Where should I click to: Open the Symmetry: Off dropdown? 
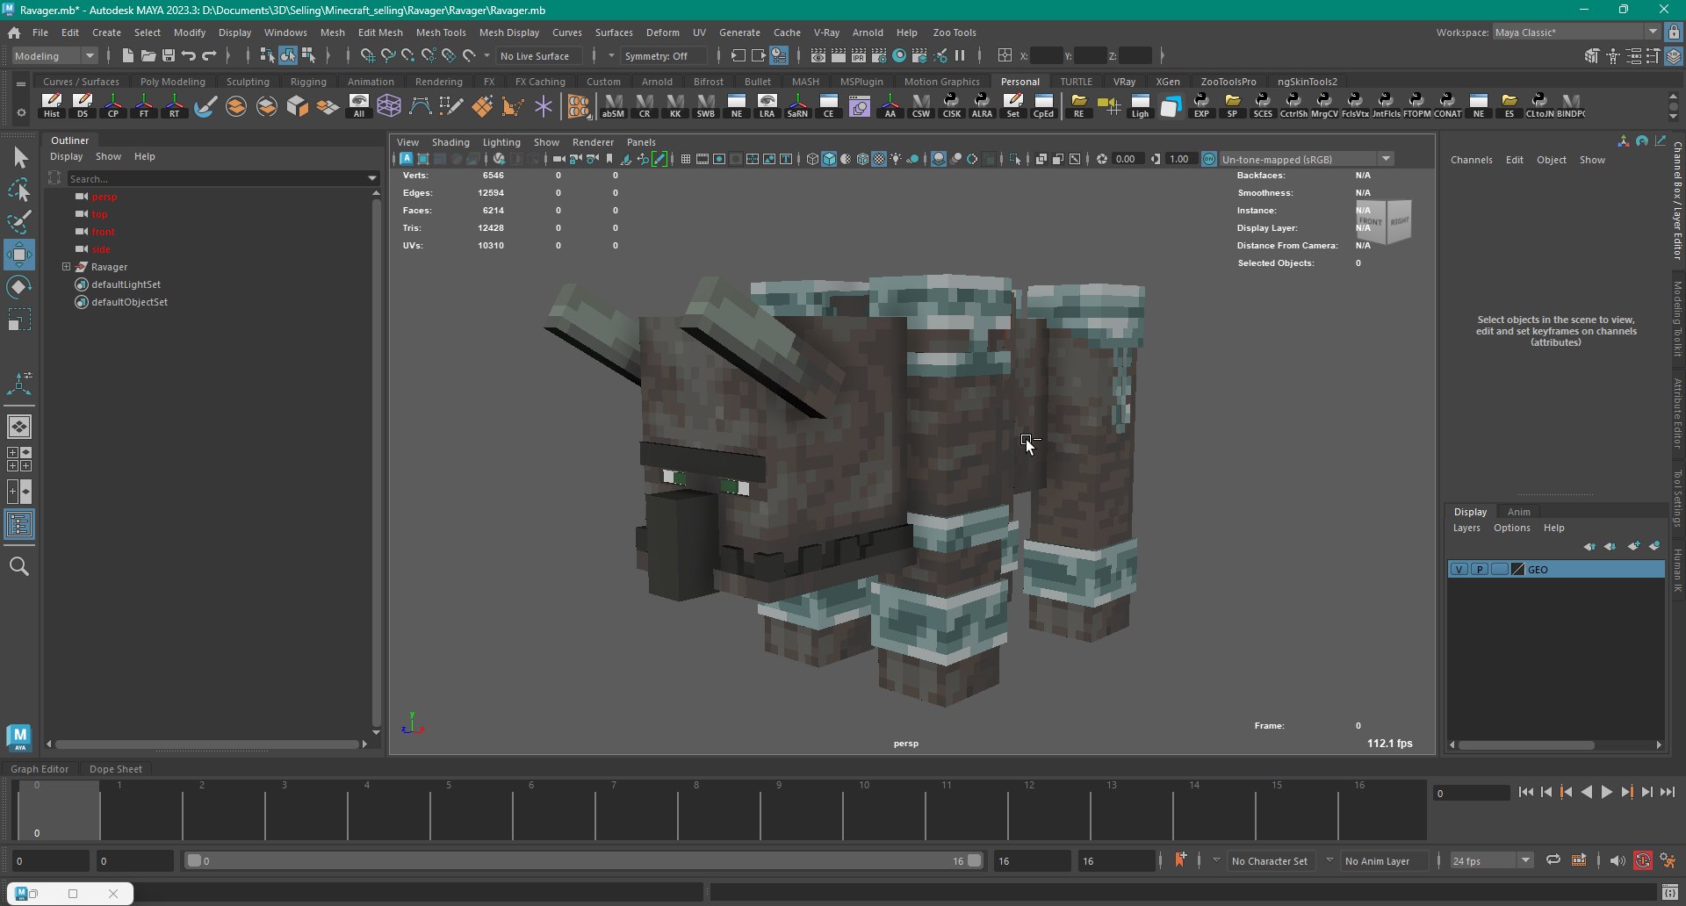[x=664, y=55]
